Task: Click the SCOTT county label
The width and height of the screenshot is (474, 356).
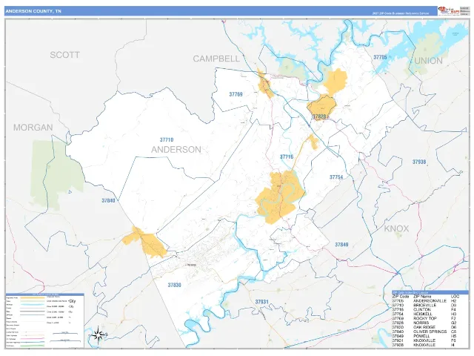Action: (64, 55)
